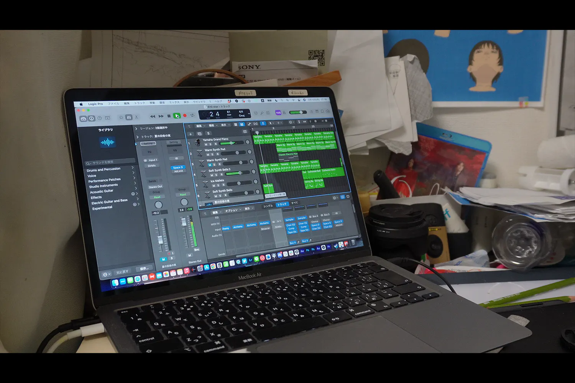Open the 編集 dropdown in tracks area

[x=200, y=126]
